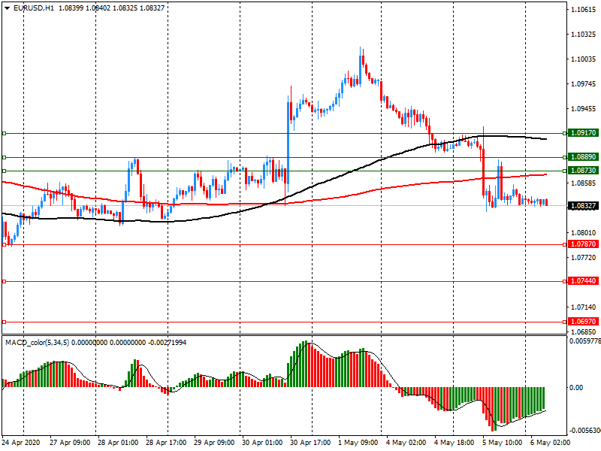Click the 5 May 10:00 time label
Viewport: 601px width, 451px height.
[x=503, y=443]
